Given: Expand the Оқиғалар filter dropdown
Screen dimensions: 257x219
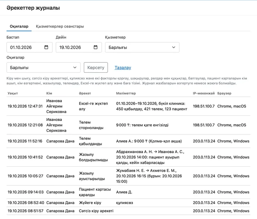Looking at the screenshot, I should click(44, 68).
